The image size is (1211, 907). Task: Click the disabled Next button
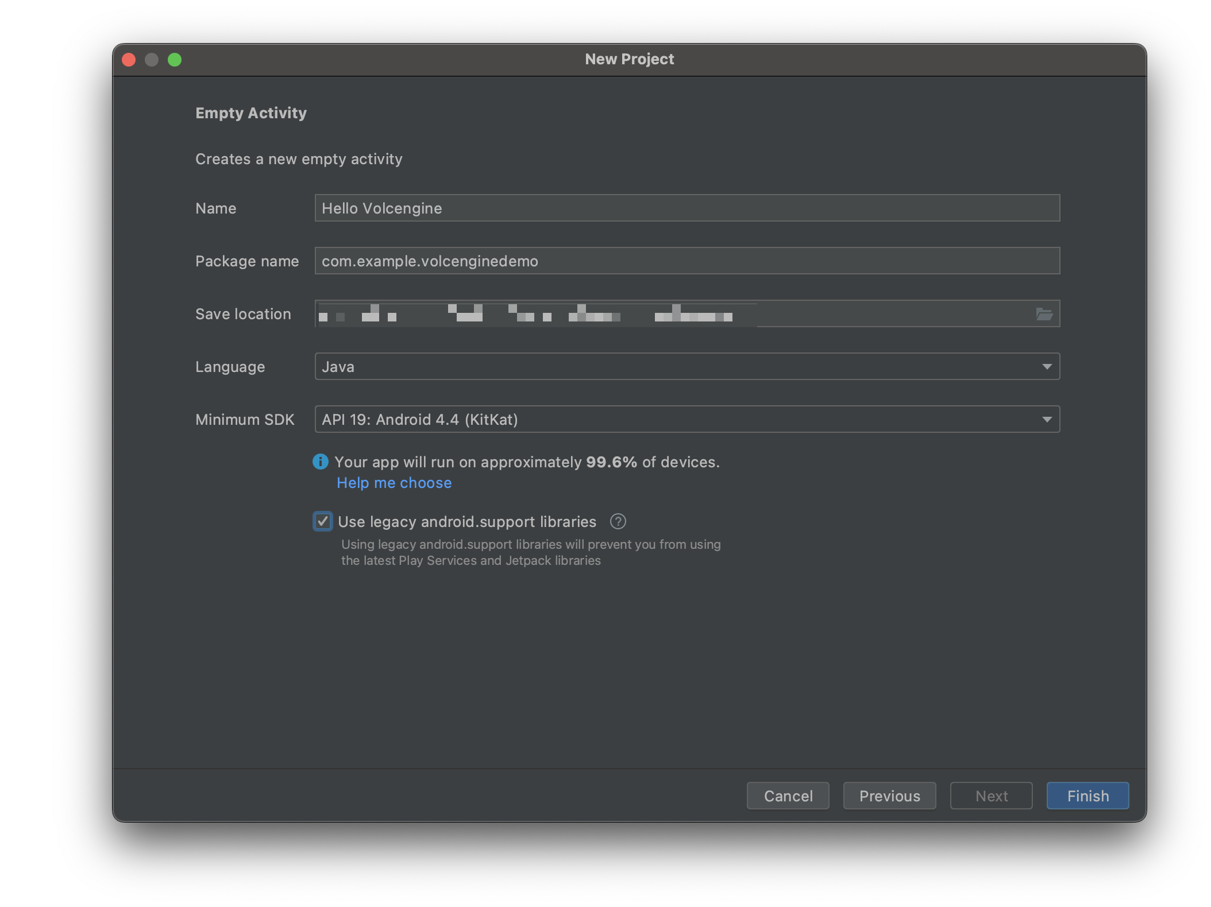point(991,796)
